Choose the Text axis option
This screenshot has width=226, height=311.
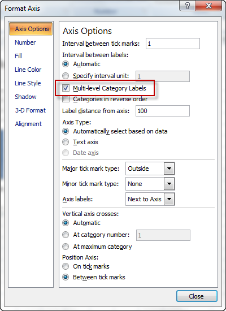66,142
